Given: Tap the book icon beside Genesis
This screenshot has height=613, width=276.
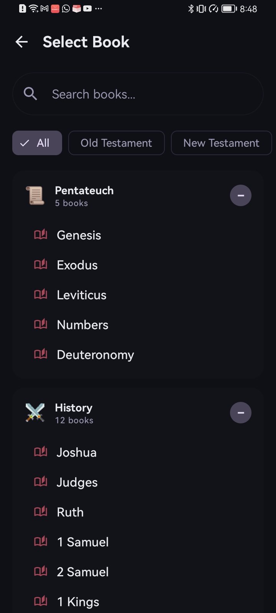Looking at the screenshot, I should tap(41, 234).
